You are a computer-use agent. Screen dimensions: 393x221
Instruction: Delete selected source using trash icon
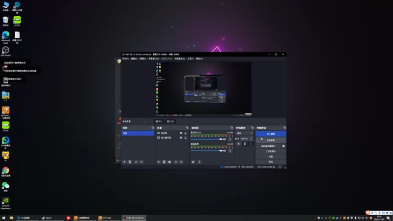click(x=164, y=162)
